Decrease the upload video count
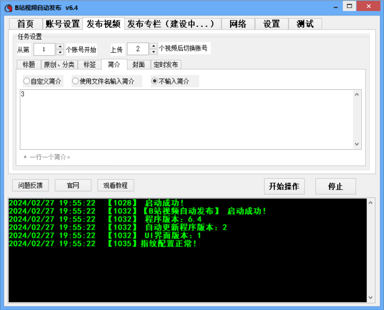The height and width of the screenshot is (310, 384). click(x=153, y=52)
